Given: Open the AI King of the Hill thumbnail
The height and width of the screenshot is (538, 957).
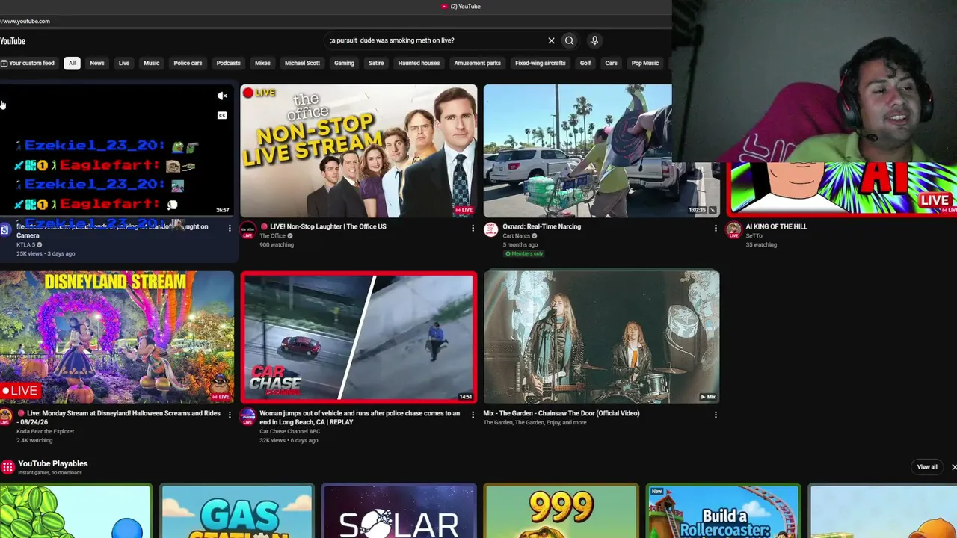Looking at the screenshot, I should pyautogui.click(x=843, y=189).
